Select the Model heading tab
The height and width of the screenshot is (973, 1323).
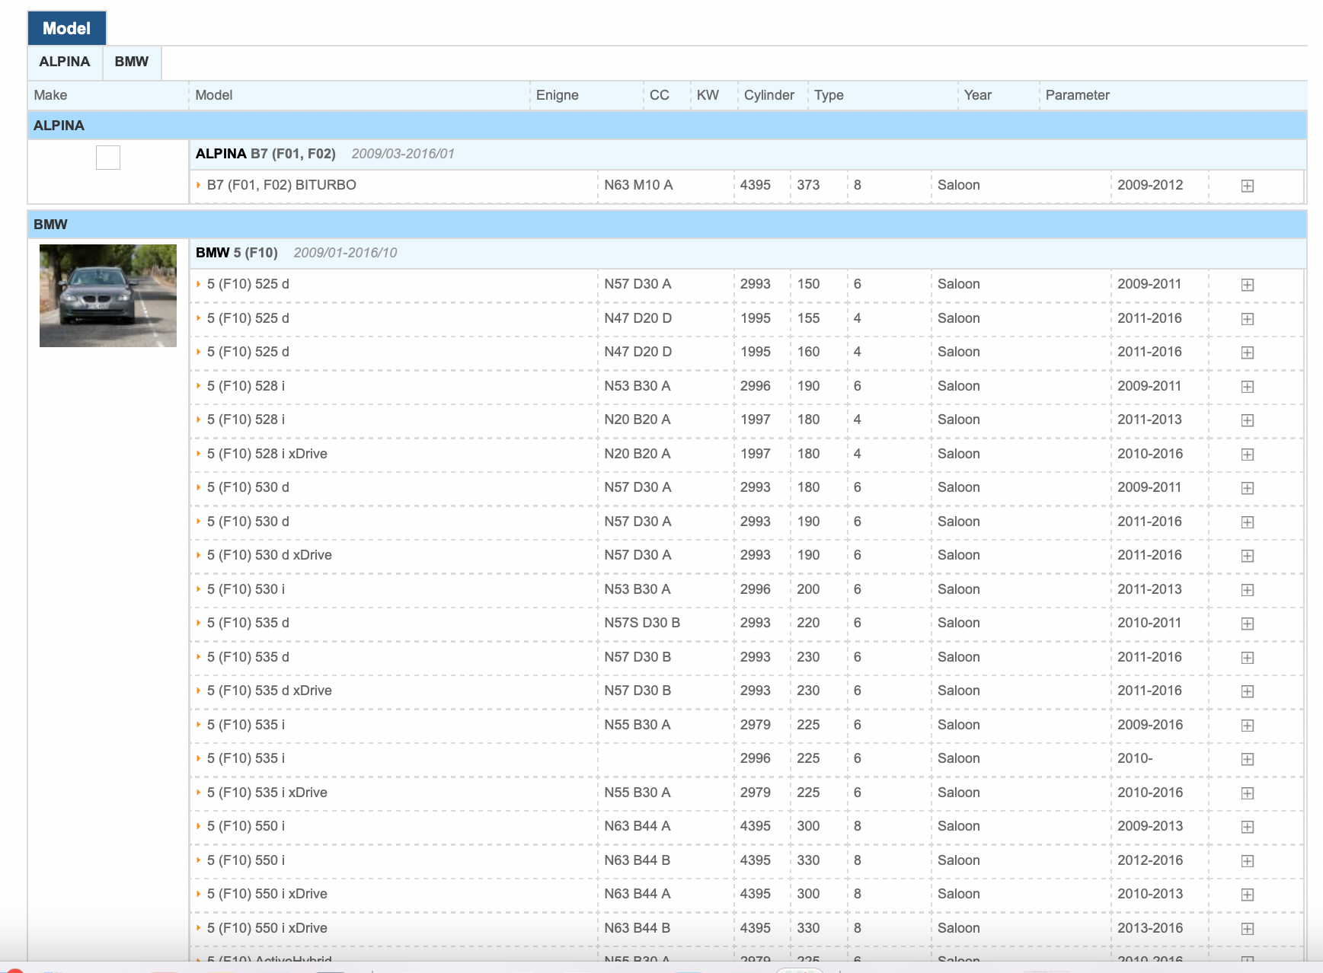click(67, 28)
